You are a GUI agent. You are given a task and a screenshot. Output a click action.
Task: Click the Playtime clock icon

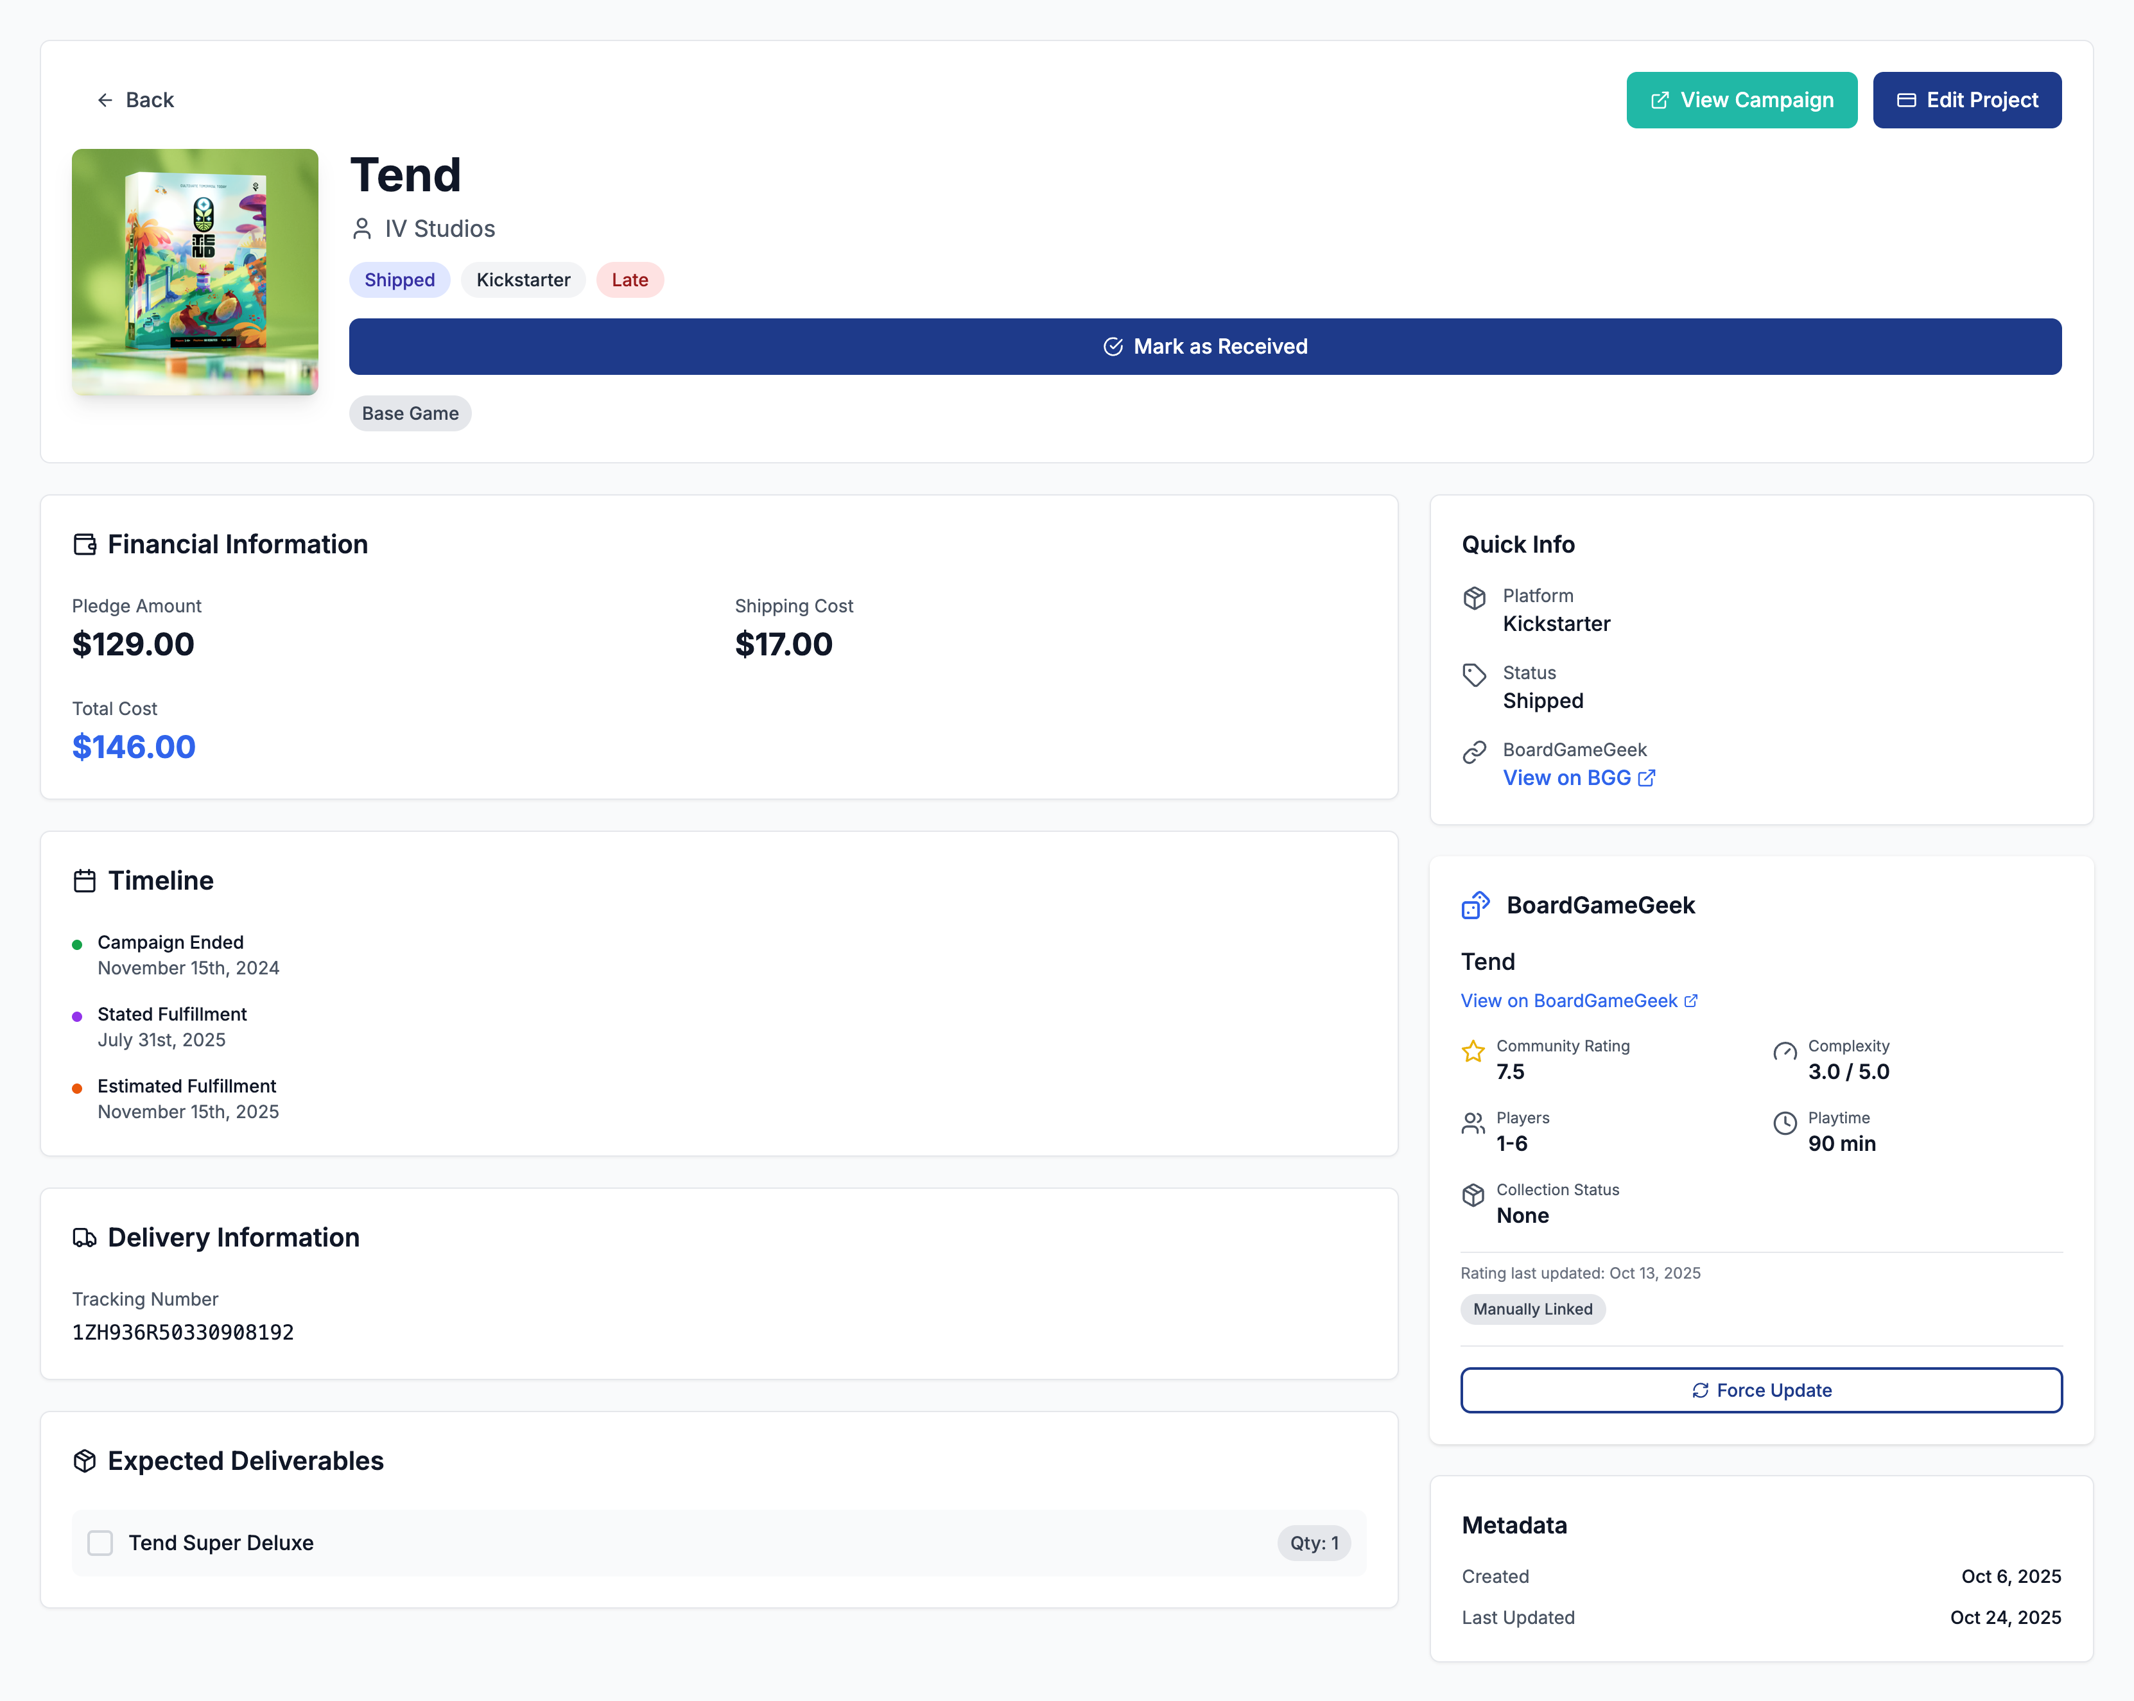click(x=1785, y=1123)
